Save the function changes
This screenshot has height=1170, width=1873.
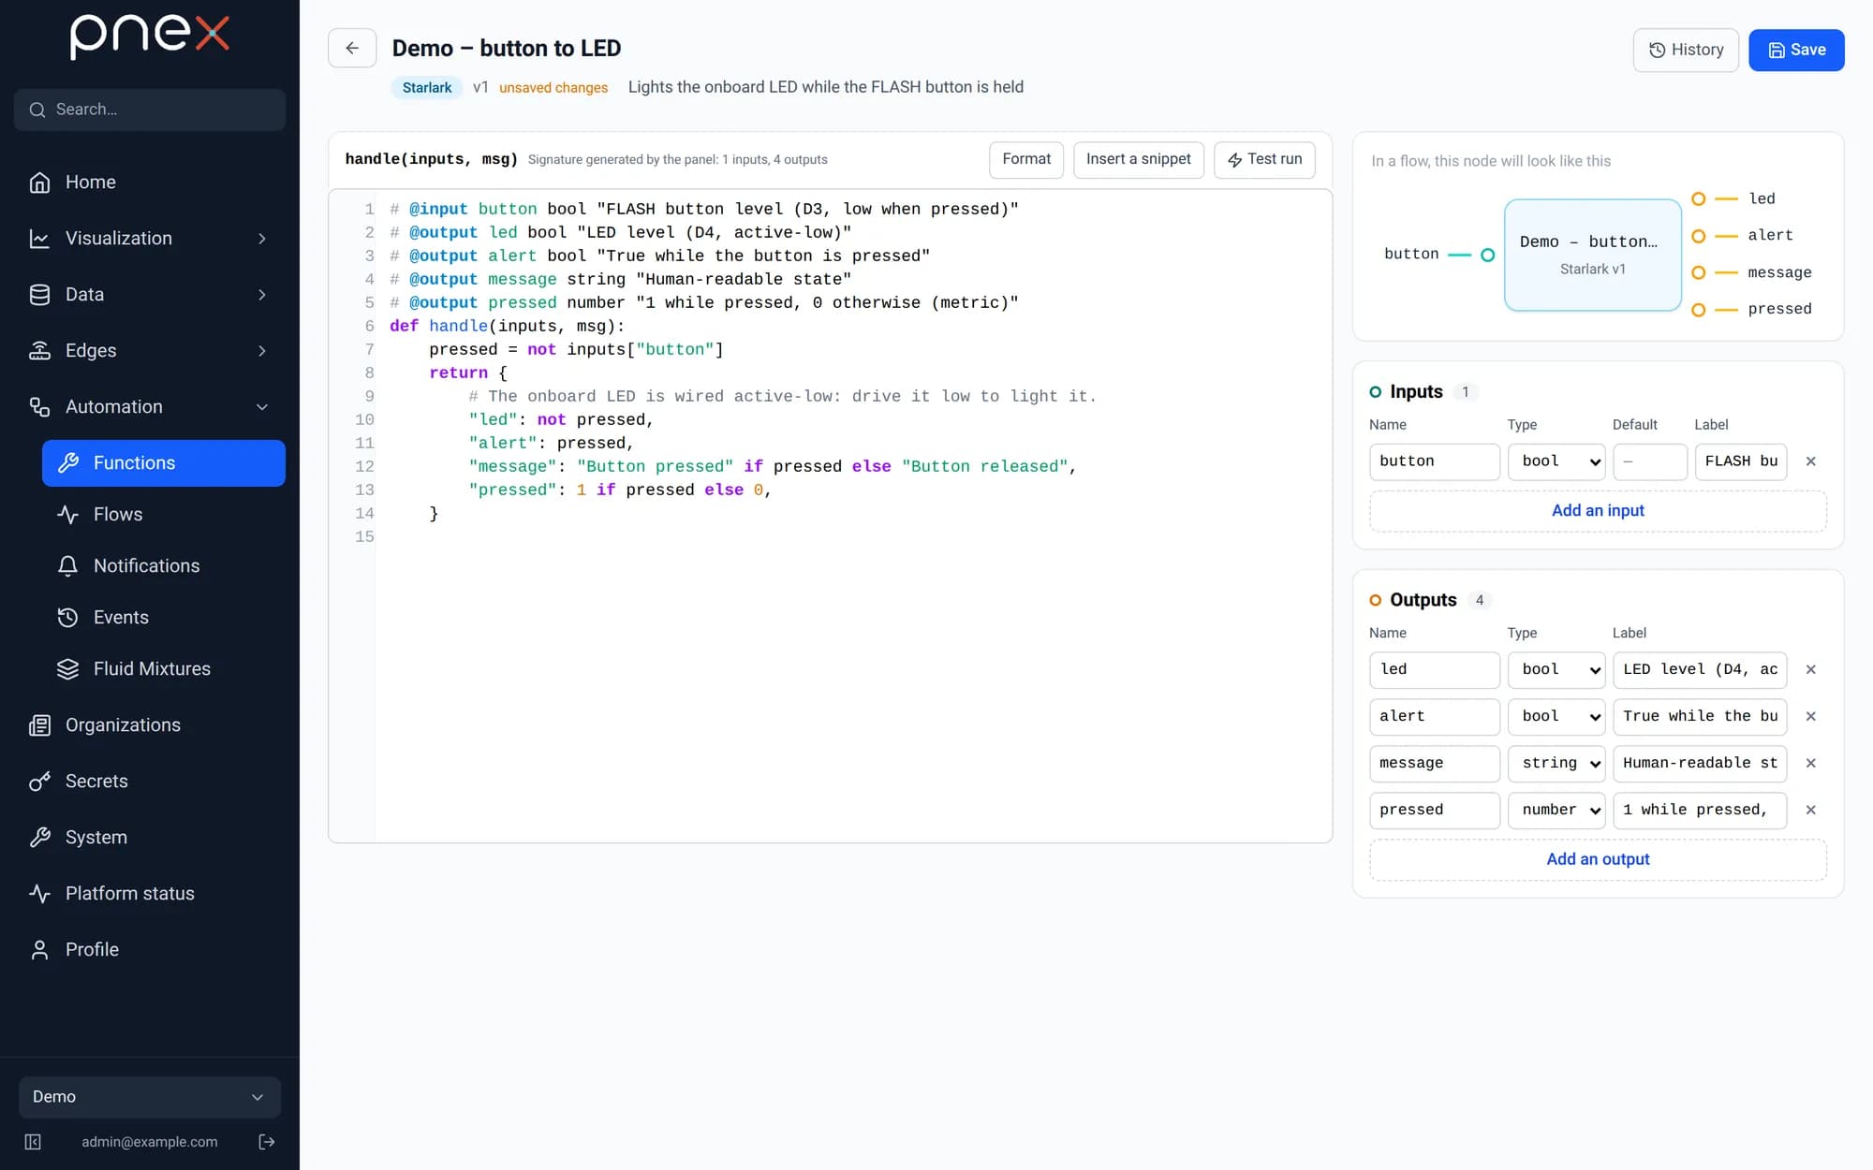pos(1796,50)
